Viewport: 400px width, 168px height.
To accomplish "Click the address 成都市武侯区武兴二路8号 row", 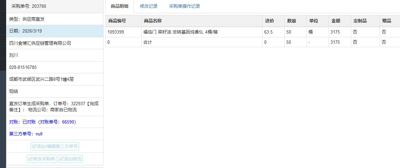I will 41,79.
